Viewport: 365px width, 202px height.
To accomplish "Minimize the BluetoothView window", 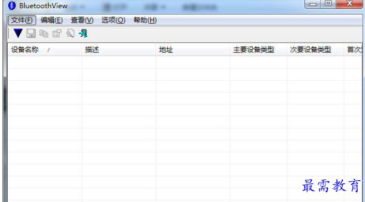I will point(313,4).
